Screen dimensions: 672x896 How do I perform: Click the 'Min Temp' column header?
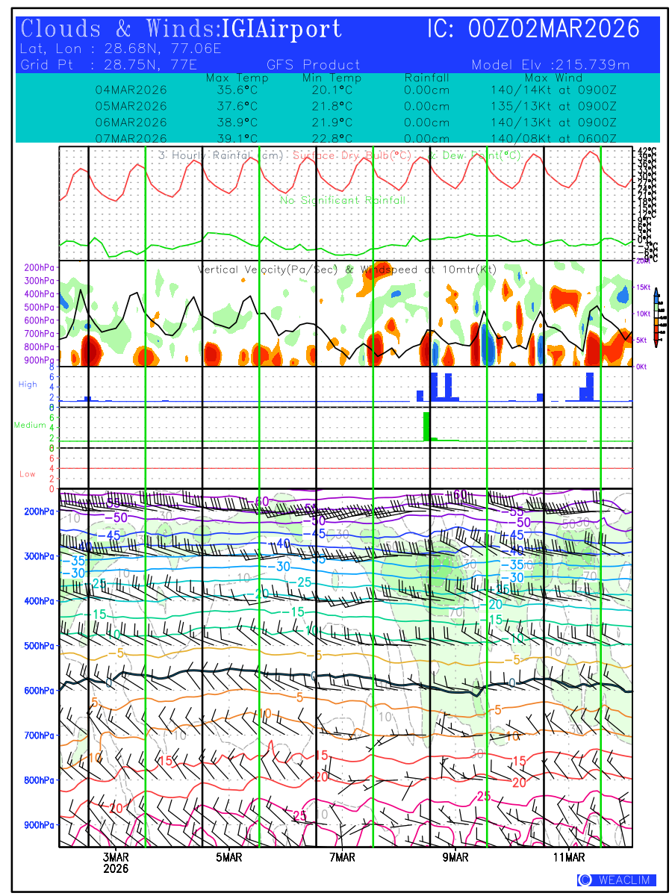coord(332,78)
